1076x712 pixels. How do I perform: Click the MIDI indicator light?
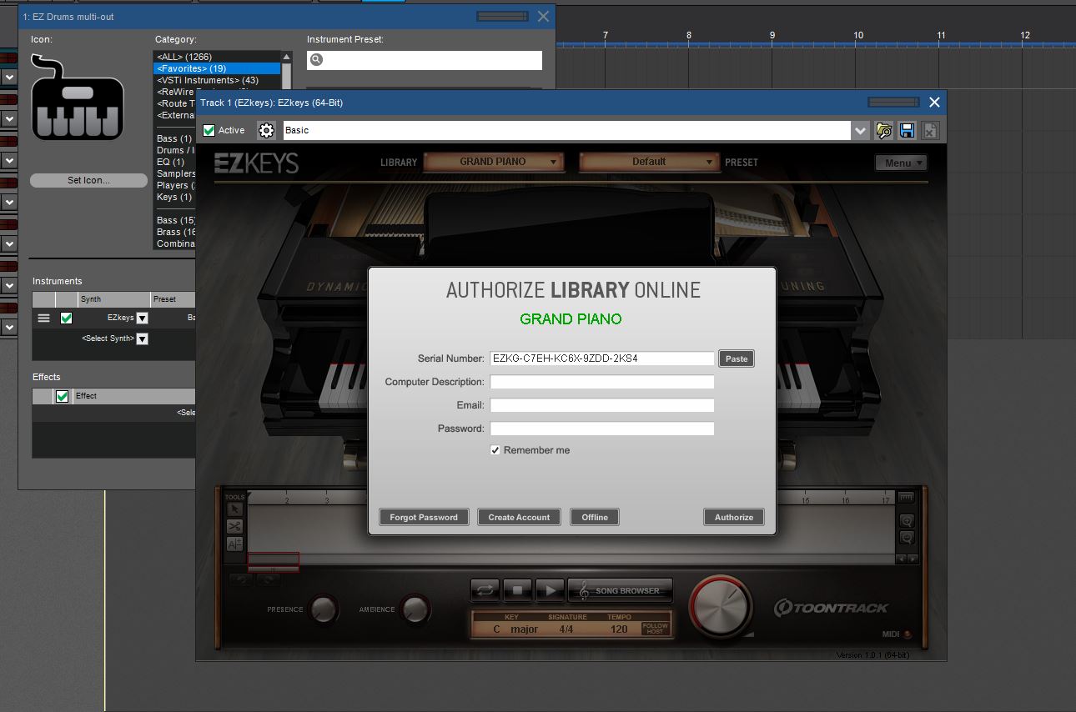[x=908, y=634]
